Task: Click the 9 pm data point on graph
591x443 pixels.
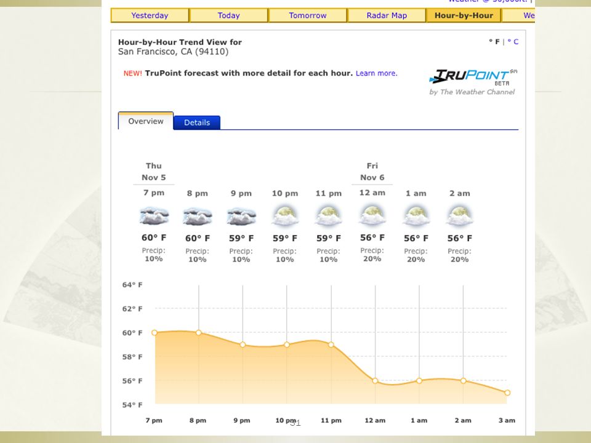Action: [x=243, y=345]
